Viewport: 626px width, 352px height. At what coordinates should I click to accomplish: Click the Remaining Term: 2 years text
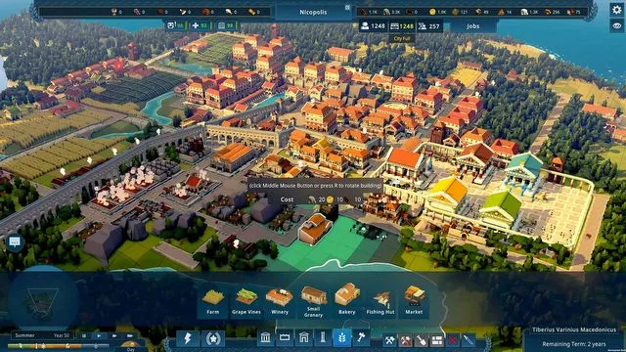point(574,344)
